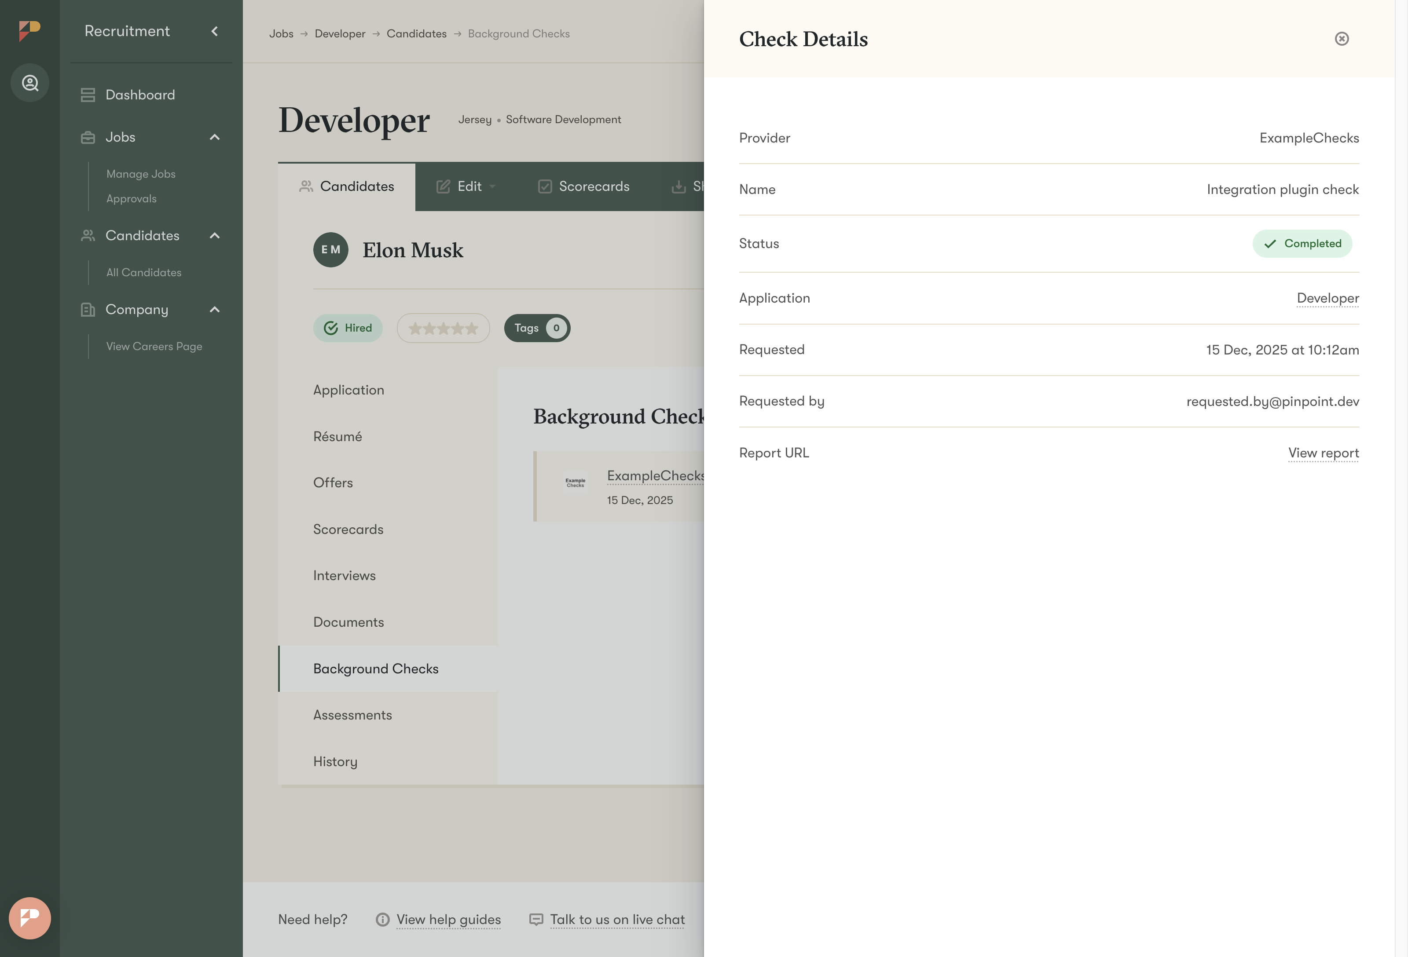Close the Check Details panel
This screenshot has height=957, width=1408.
(1342, 39)
